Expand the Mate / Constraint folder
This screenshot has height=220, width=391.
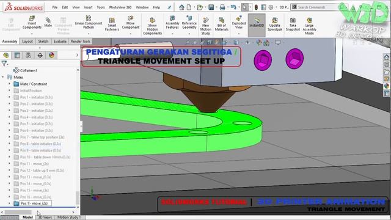tap(10, 84)
